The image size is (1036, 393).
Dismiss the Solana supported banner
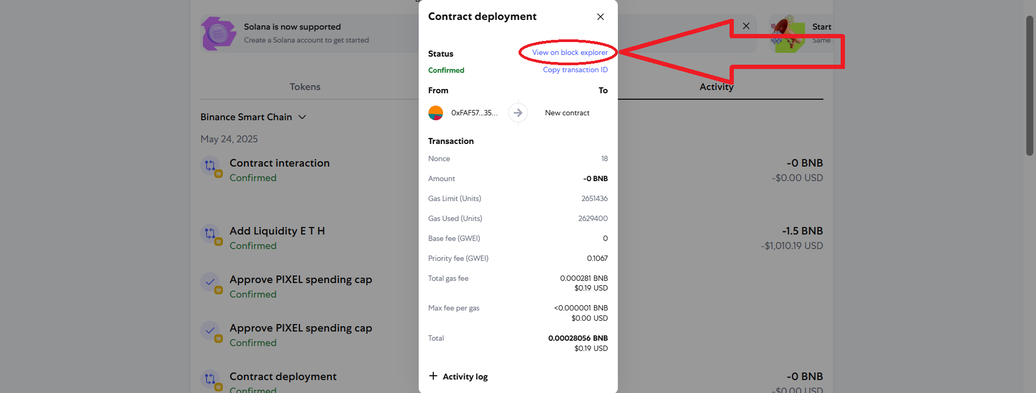click(746, 26)
